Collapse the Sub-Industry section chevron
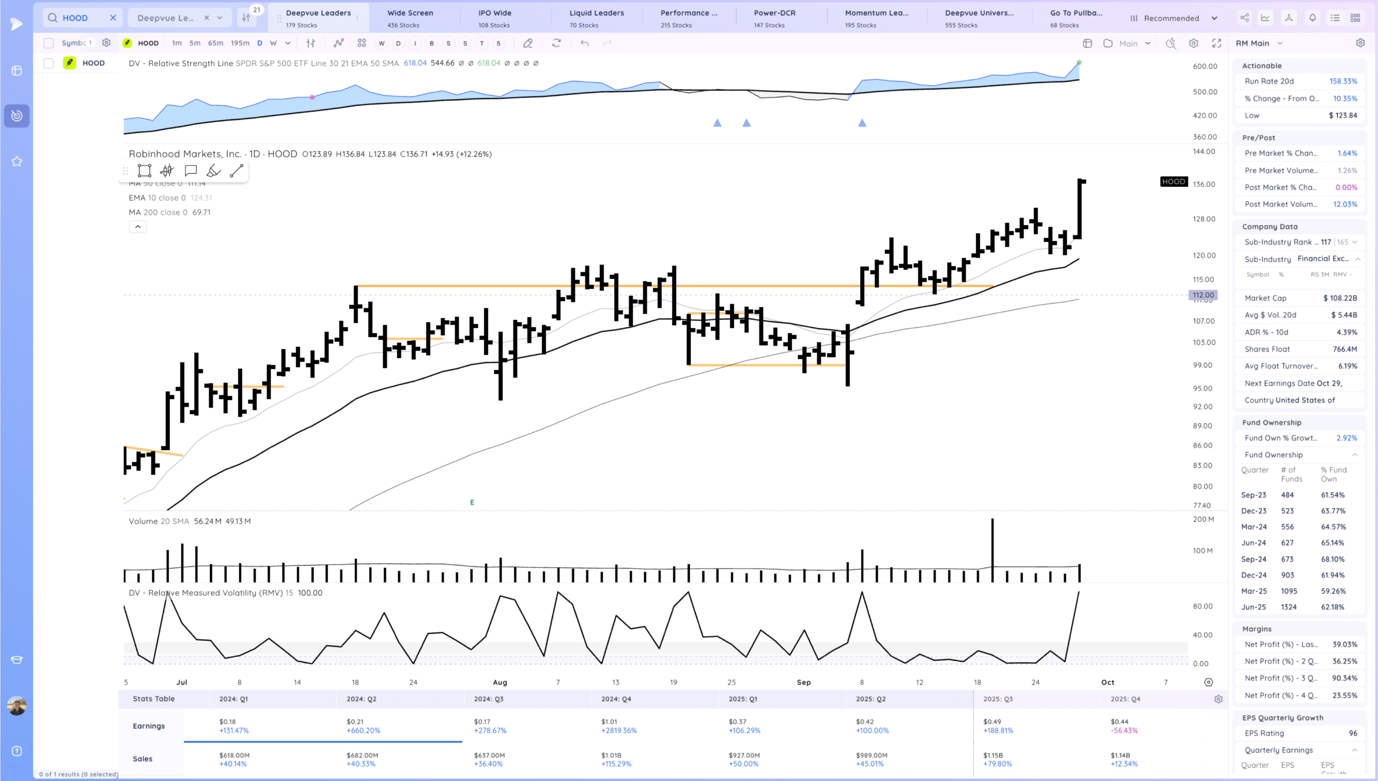 click(1358, 259)
